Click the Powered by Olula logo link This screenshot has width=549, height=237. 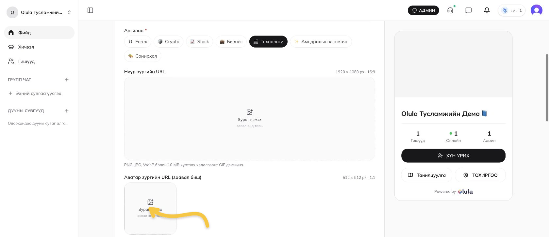click(x=454, y=192)
